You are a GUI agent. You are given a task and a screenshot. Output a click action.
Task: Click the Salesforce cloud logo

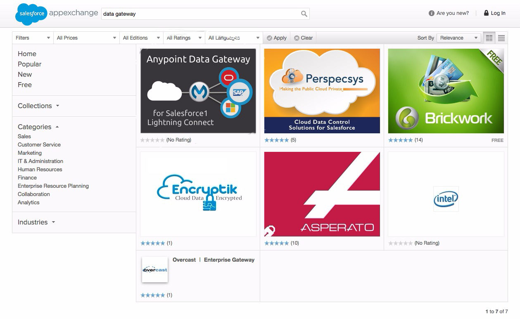31,14
